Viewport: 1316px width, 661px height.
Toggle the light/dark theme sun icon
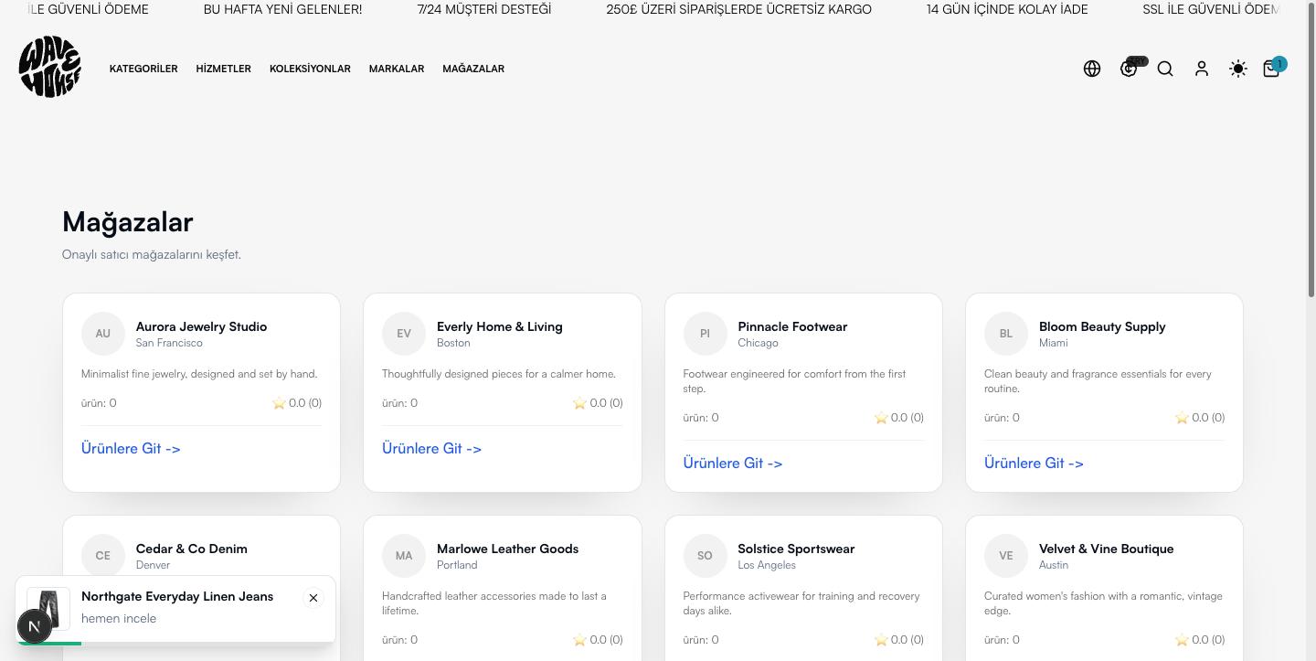1238,69
